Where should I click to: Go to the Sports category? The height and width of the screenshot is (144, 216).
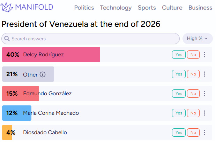[147, 8]
